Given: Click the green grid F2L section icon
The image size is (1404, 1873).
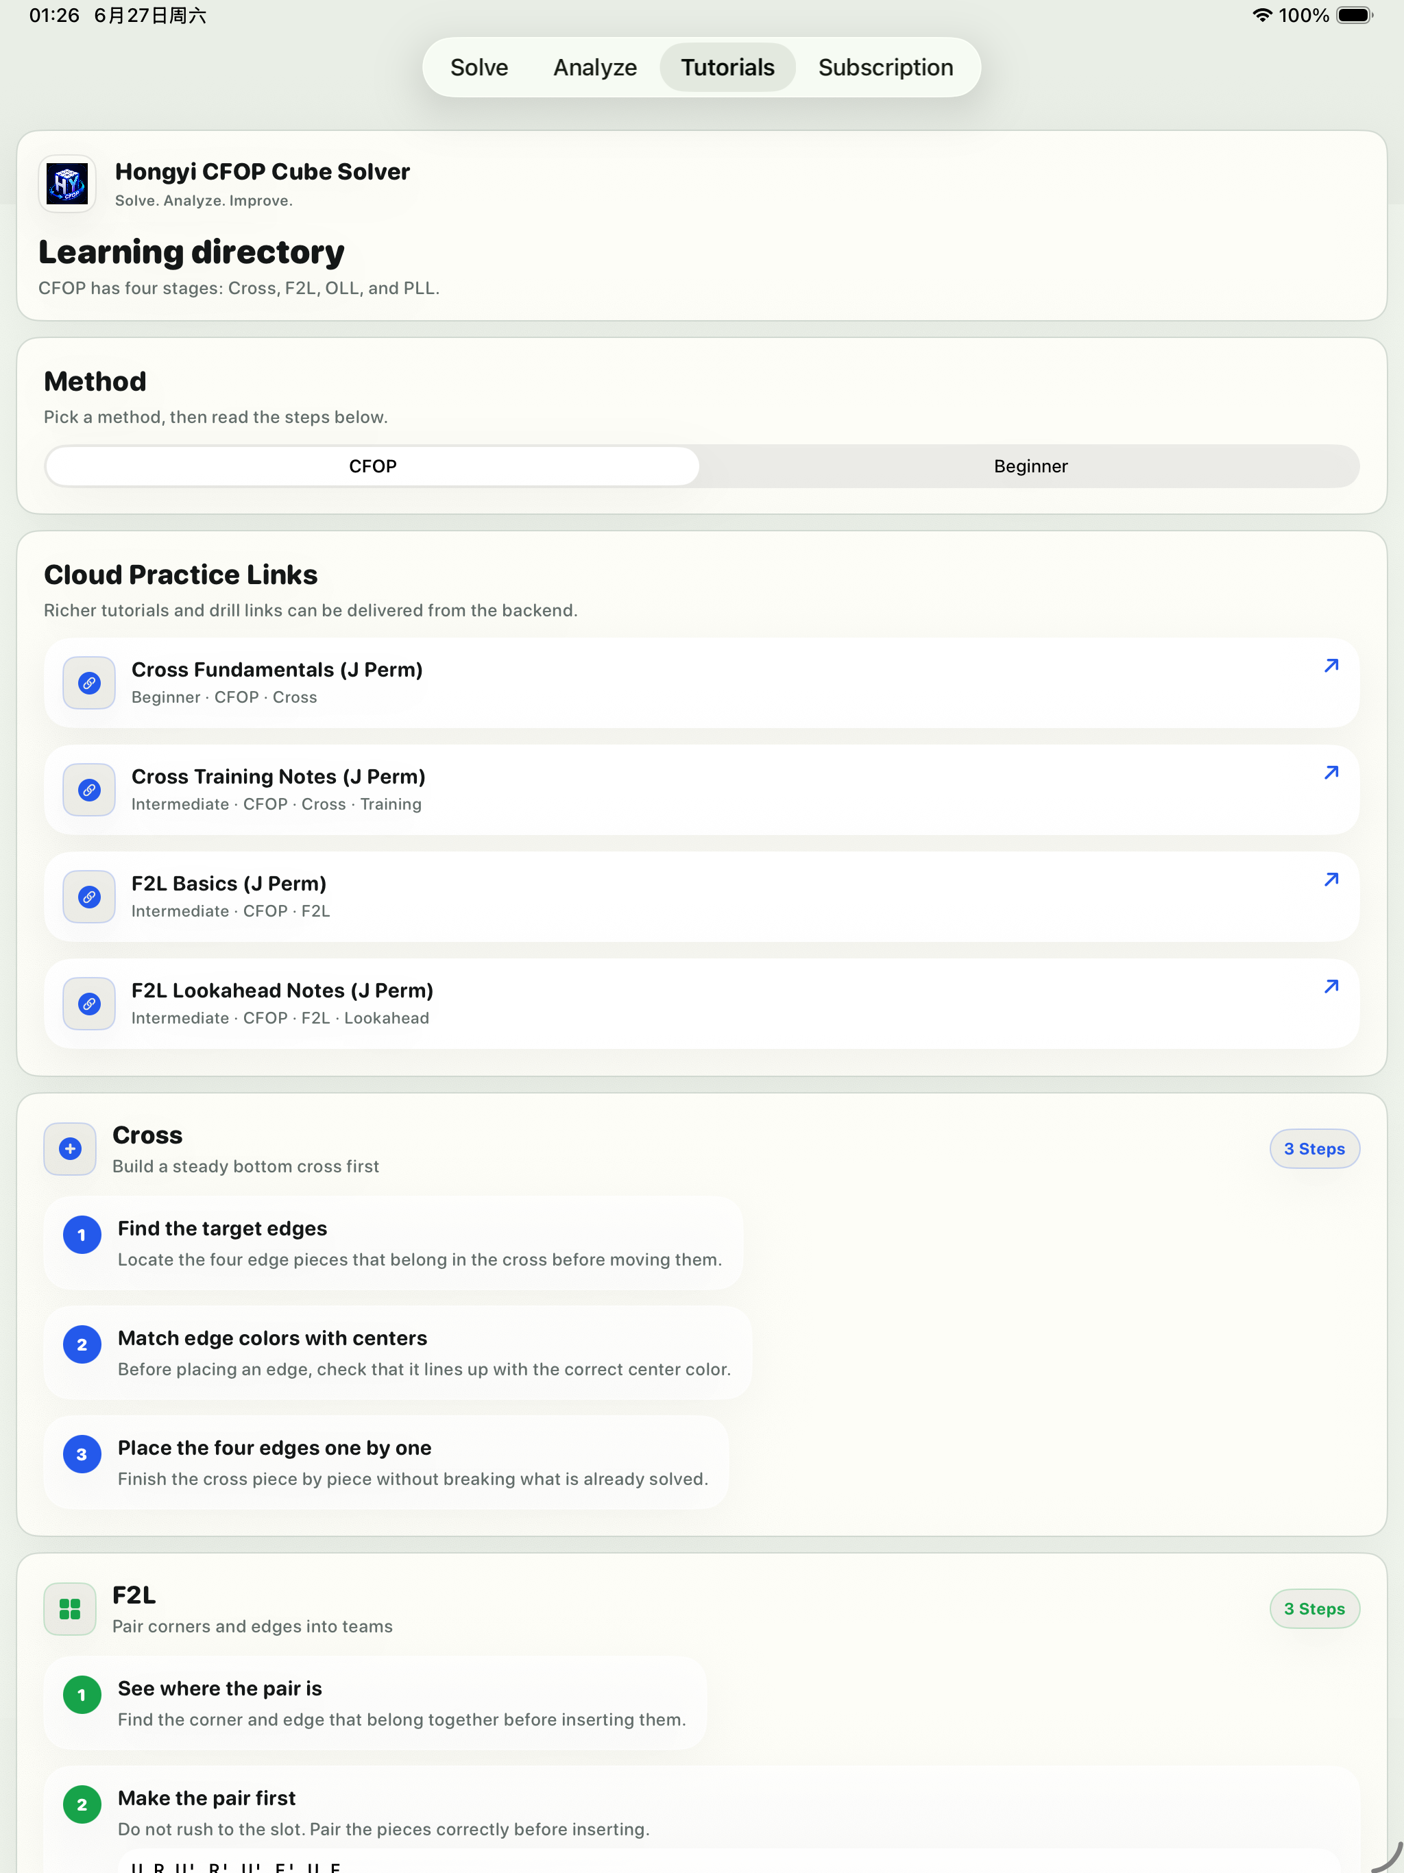Looking at the screenshot, I should [71, 1609].
